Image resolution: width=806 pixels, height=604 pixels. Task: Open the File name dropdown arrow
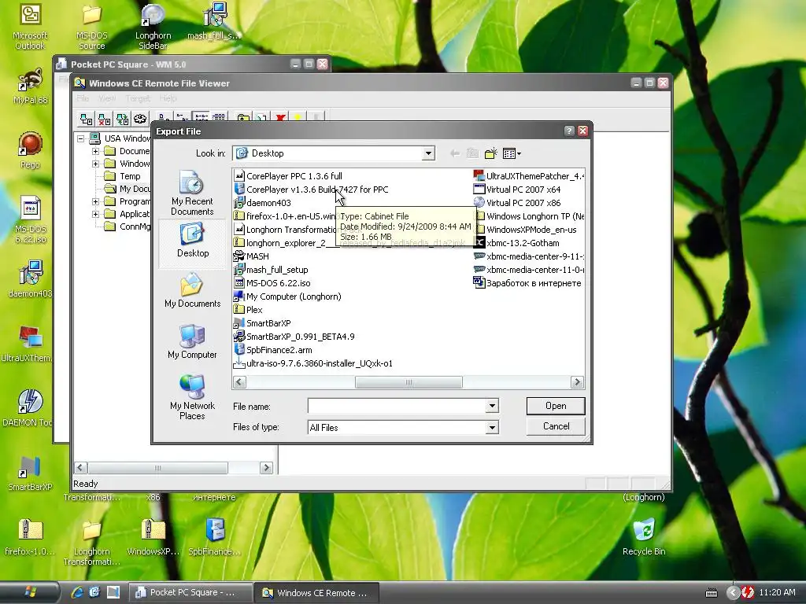point(492,406)
